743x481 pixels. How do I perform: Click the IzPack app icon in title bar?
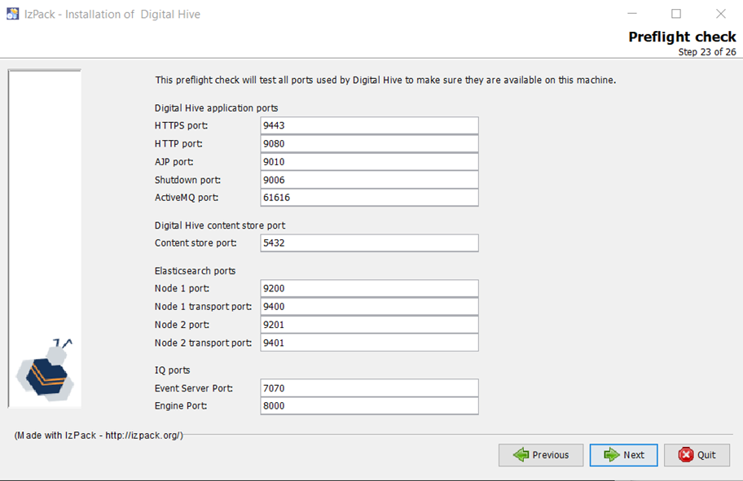(13, 14)
